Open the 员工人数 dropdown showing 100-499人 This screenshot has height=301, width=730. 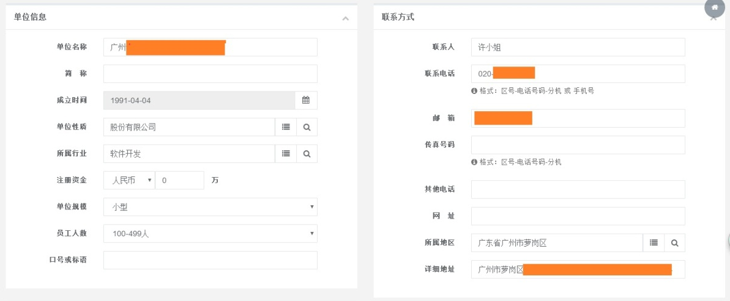210,233
